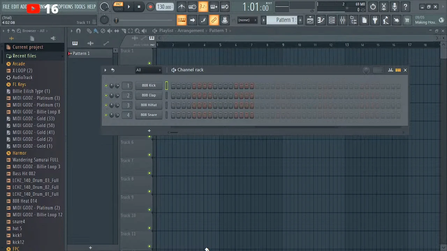Screen dimensions: 447x251
Task: Open the HELP menu
Action: tap(91, 7)
